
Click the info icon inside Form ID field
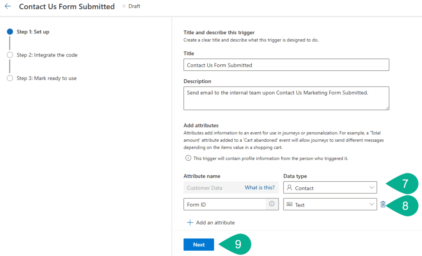(x=272, y=204)
